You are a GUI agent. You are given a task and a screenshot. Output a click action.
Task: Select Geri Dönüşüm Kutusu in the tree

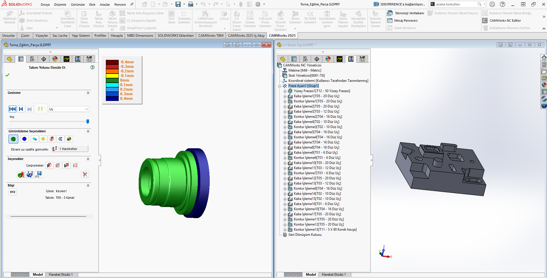pos(305,235)
